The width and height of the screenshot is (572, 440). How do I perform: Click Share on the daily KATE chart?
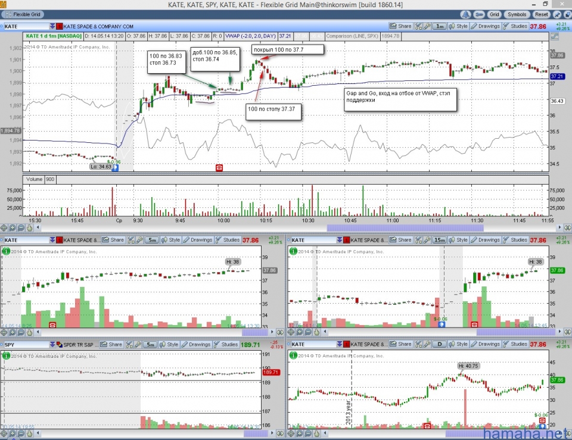(400, 345)
